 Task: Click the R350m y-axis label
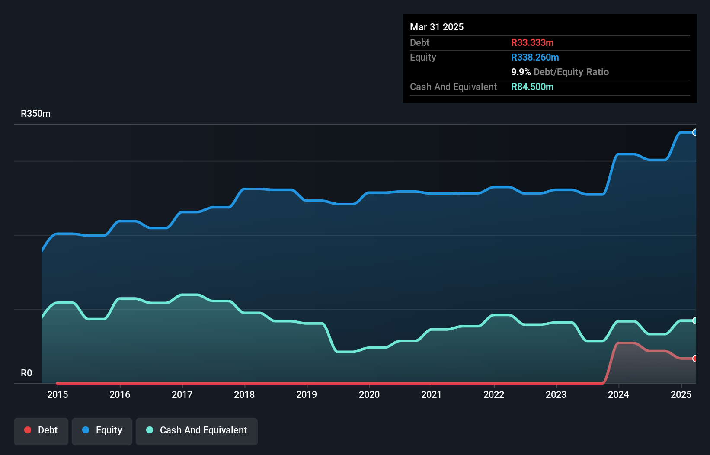(x=36, y=114)
